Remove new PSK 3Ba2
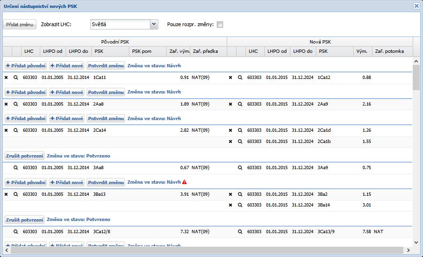The height and width of the screenshot is (257, 423). pos(230,194)
